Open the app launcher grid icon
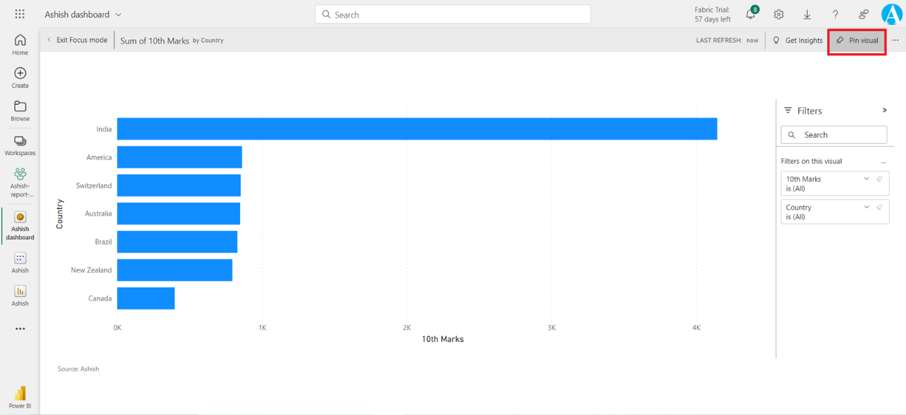906x415 pixels. [x=20, y=14]
